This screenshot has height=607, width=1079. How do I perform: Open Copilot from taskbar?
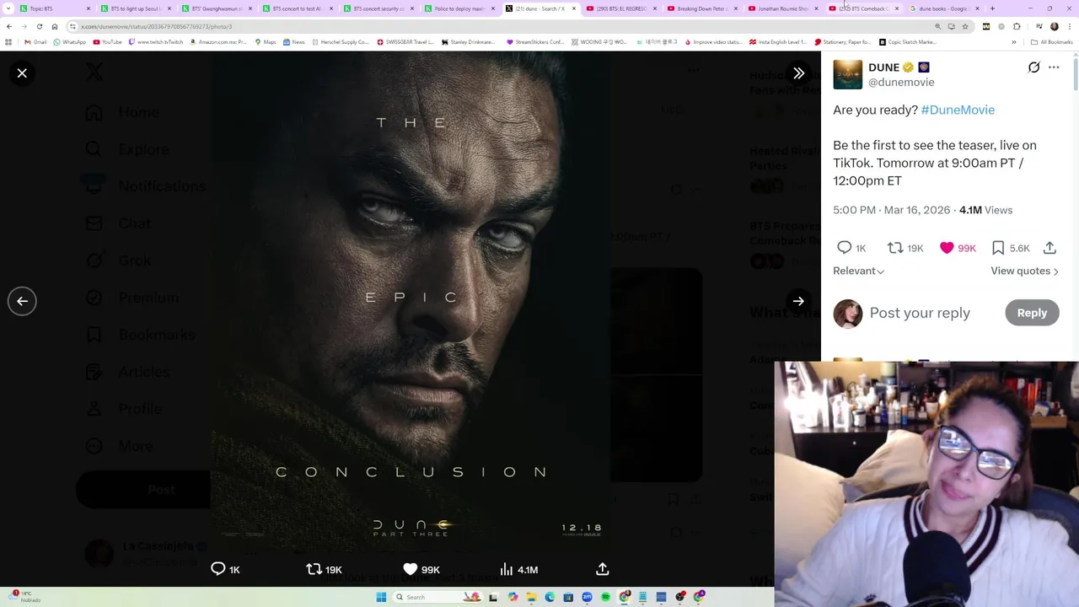513,597
